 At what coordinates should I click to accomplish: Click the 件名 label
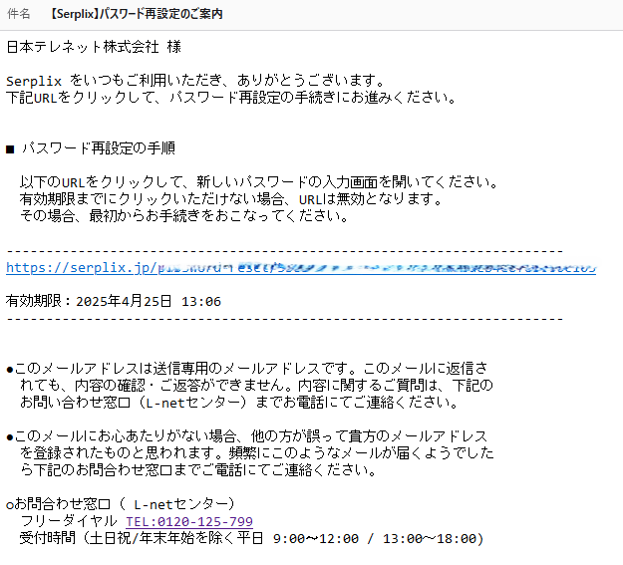click(x=19, y=14)
